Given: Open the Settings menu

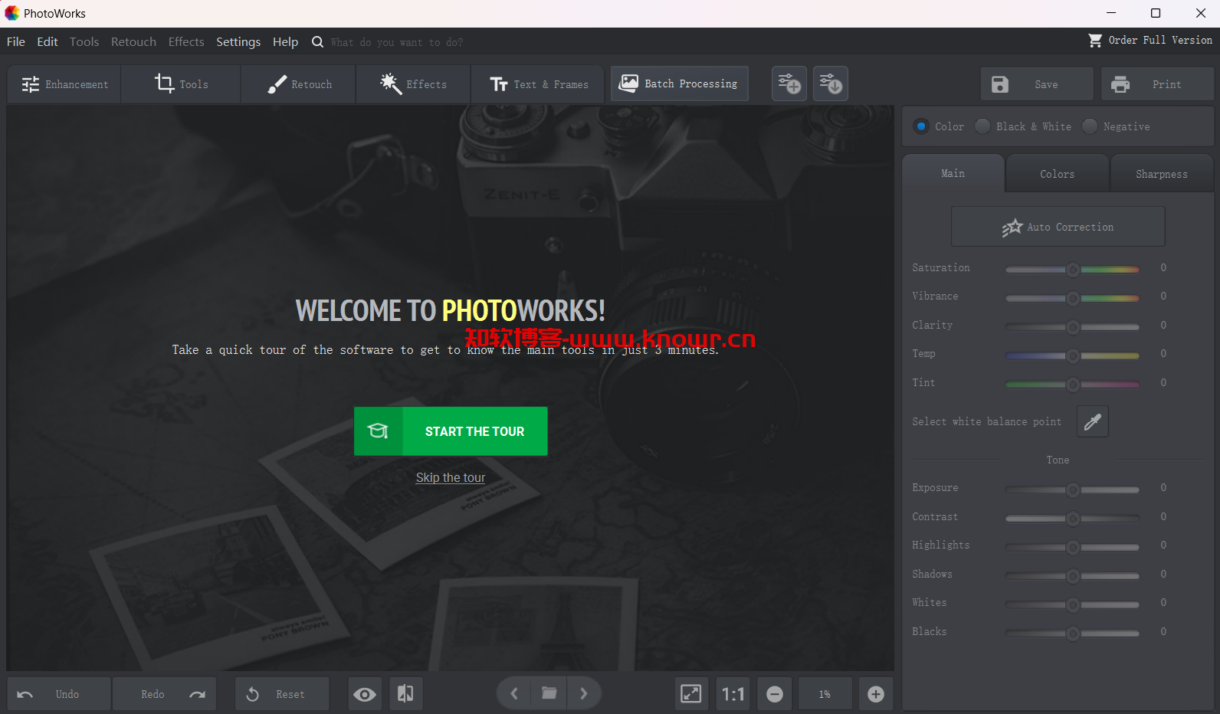Looking at the screenshot, I should point(238,41).
